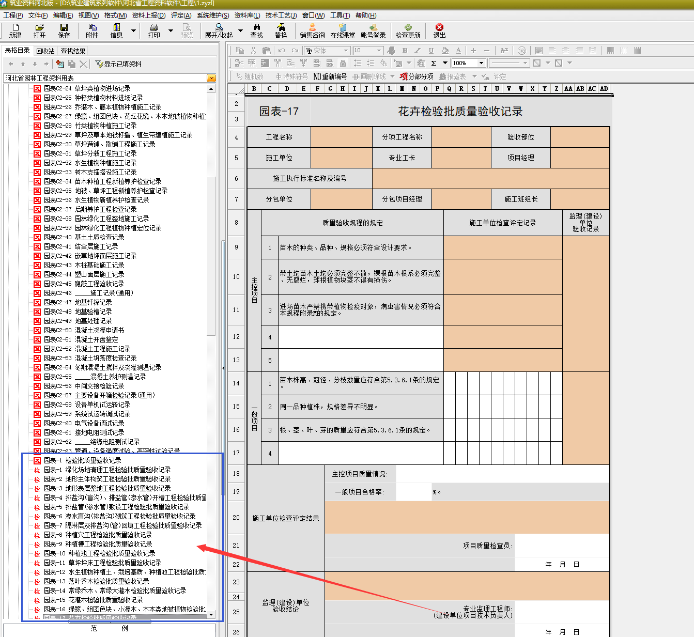The image size is (694, 637).
Task: Open 河北省园林工程资料用表 dropdown
Action: [211, 78]
